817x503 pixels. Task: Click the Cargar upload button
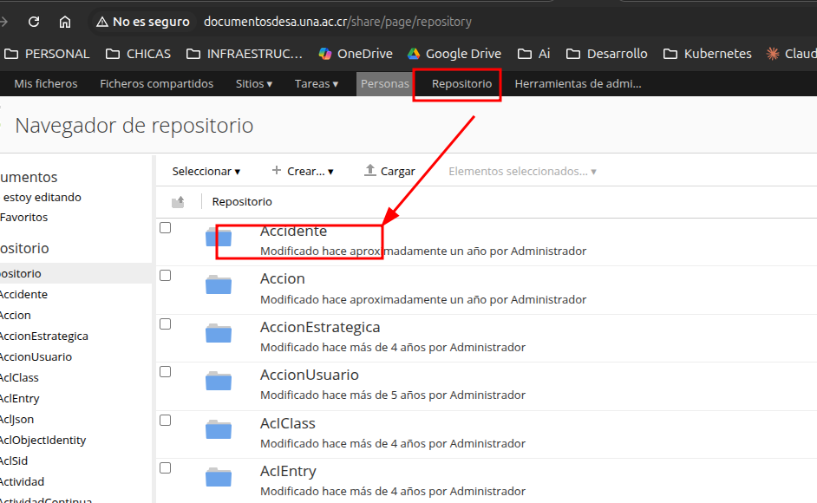click(389, 171)
